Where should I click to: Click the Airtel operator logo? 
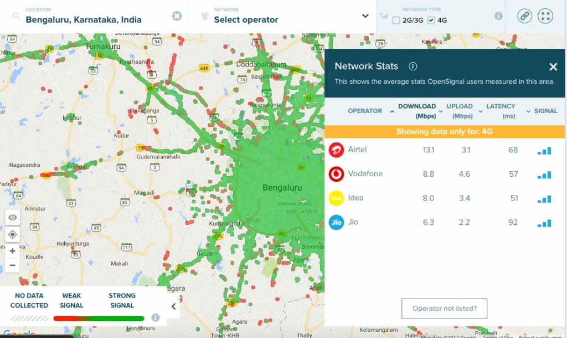pyautogui.click(x=336, y=150)
